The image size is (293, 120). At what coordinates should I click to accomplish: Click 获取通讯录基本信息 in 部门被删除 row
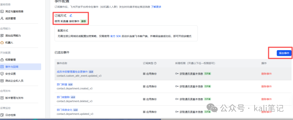click(x=191, y=99)
